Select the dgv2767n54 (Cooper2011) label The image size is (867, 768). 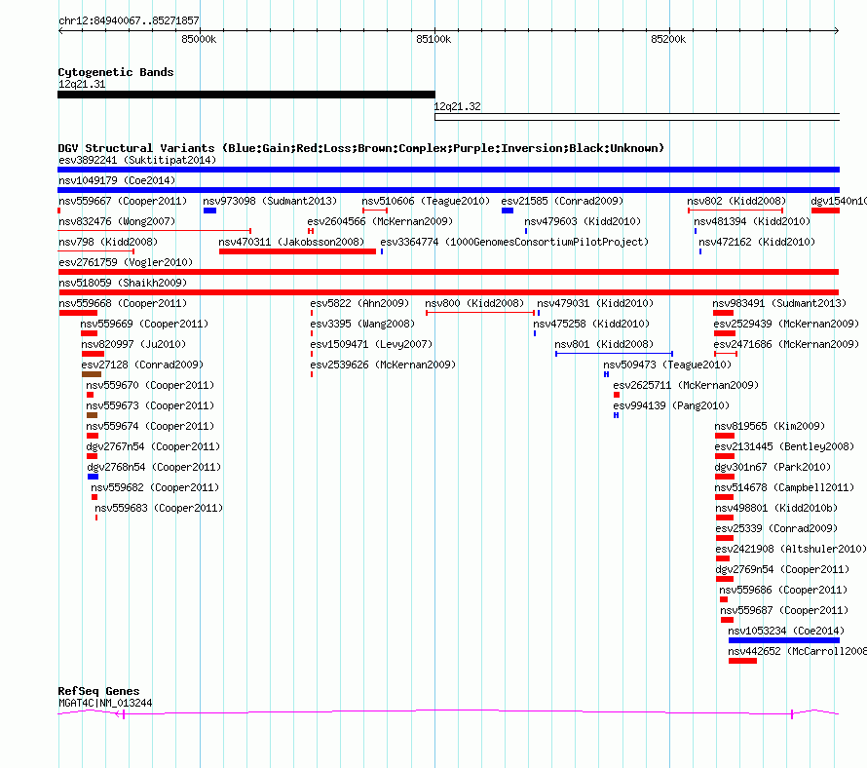[x=153, y=446]
